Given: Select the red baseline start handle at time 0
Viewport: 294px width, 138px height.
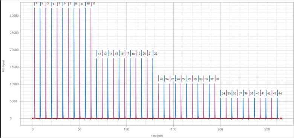Looking at the screenshot, I should pyautogui.click(x=33, y=118).
